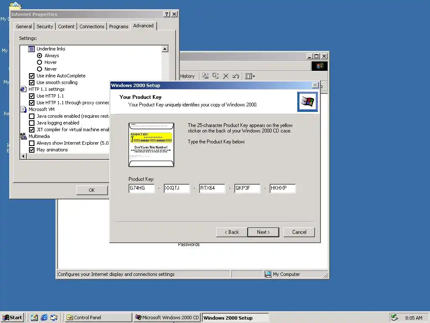
Task: Check Always show Internet Explorer radio bar
Action: pos(32,143)
